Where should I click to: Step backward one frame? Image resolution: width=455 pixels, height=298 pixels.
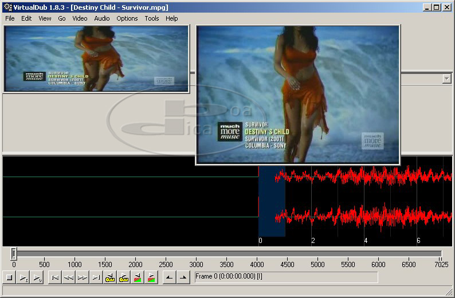click(69, 278)
